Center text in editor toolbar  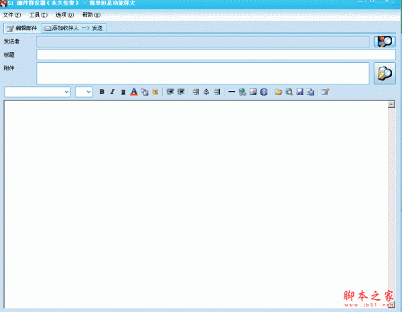click(x=206, y=92)
